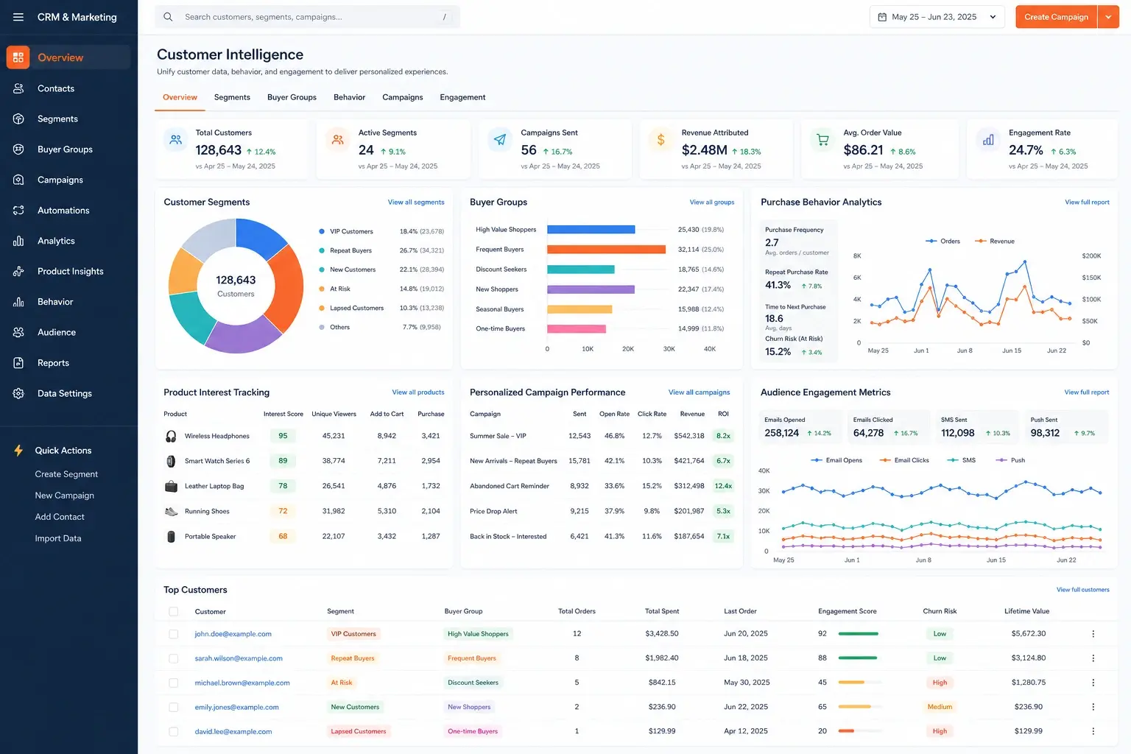The image size is (1131, 754).
Task: Click the Revenue Attributed dollar icon
Action: point(661,139)
